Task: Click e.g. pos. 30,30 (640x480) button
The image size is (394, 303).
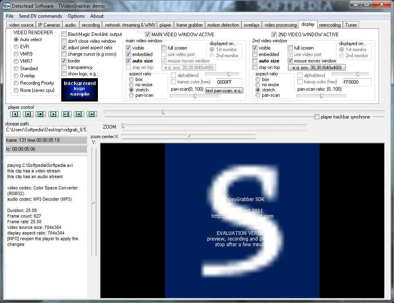Action: click(x=317, y=68)
